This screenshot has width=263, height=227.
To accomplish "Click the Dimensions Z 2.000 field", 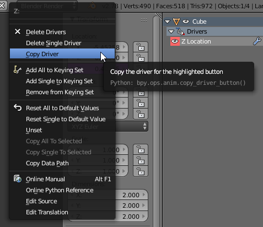I will [x=108, y=217].
